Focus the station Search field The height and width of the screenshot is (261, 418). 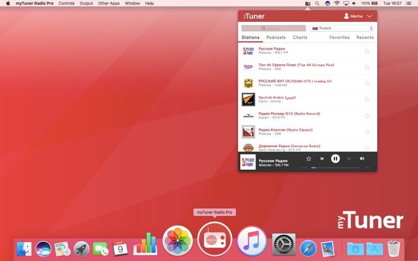coord(273,28)
